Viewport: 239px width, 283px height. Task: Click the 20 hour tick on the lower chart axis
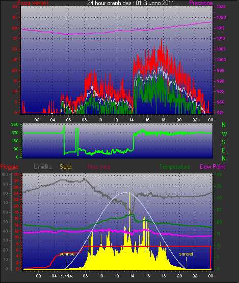coord(179,276)
